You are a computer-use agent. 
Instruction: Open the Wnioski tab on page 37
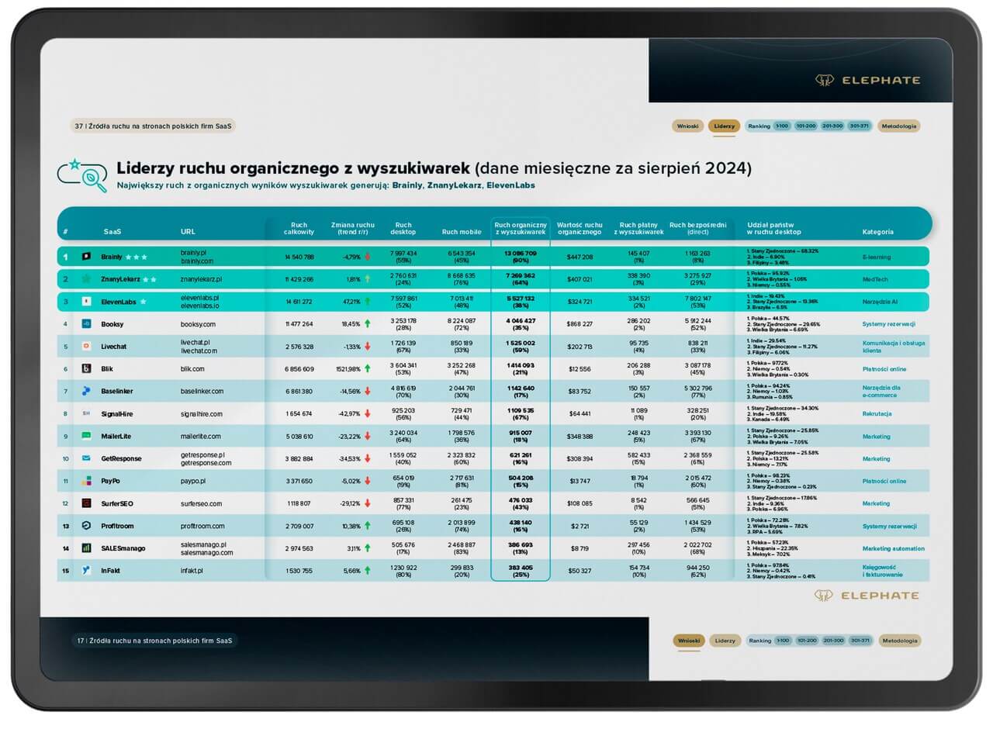tap(687, 126)
